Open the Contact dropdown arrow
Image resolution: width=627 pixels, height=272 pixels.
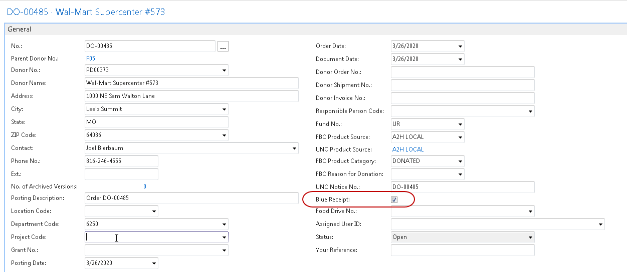pyautogui.click(x=294, y=148)
